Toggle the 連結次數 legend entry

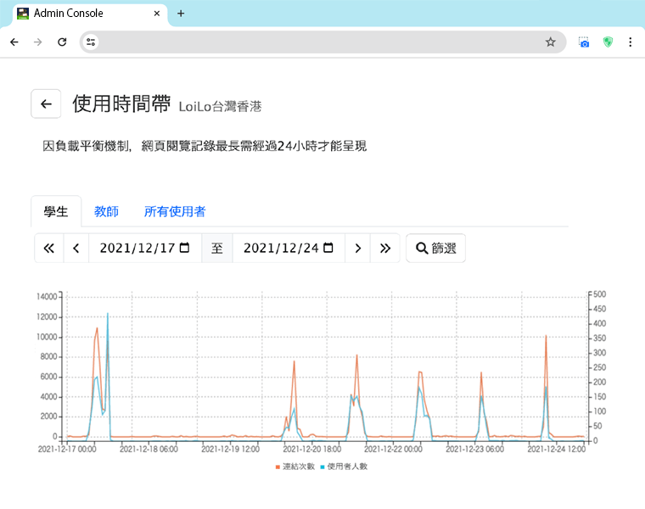coord(295,467)
